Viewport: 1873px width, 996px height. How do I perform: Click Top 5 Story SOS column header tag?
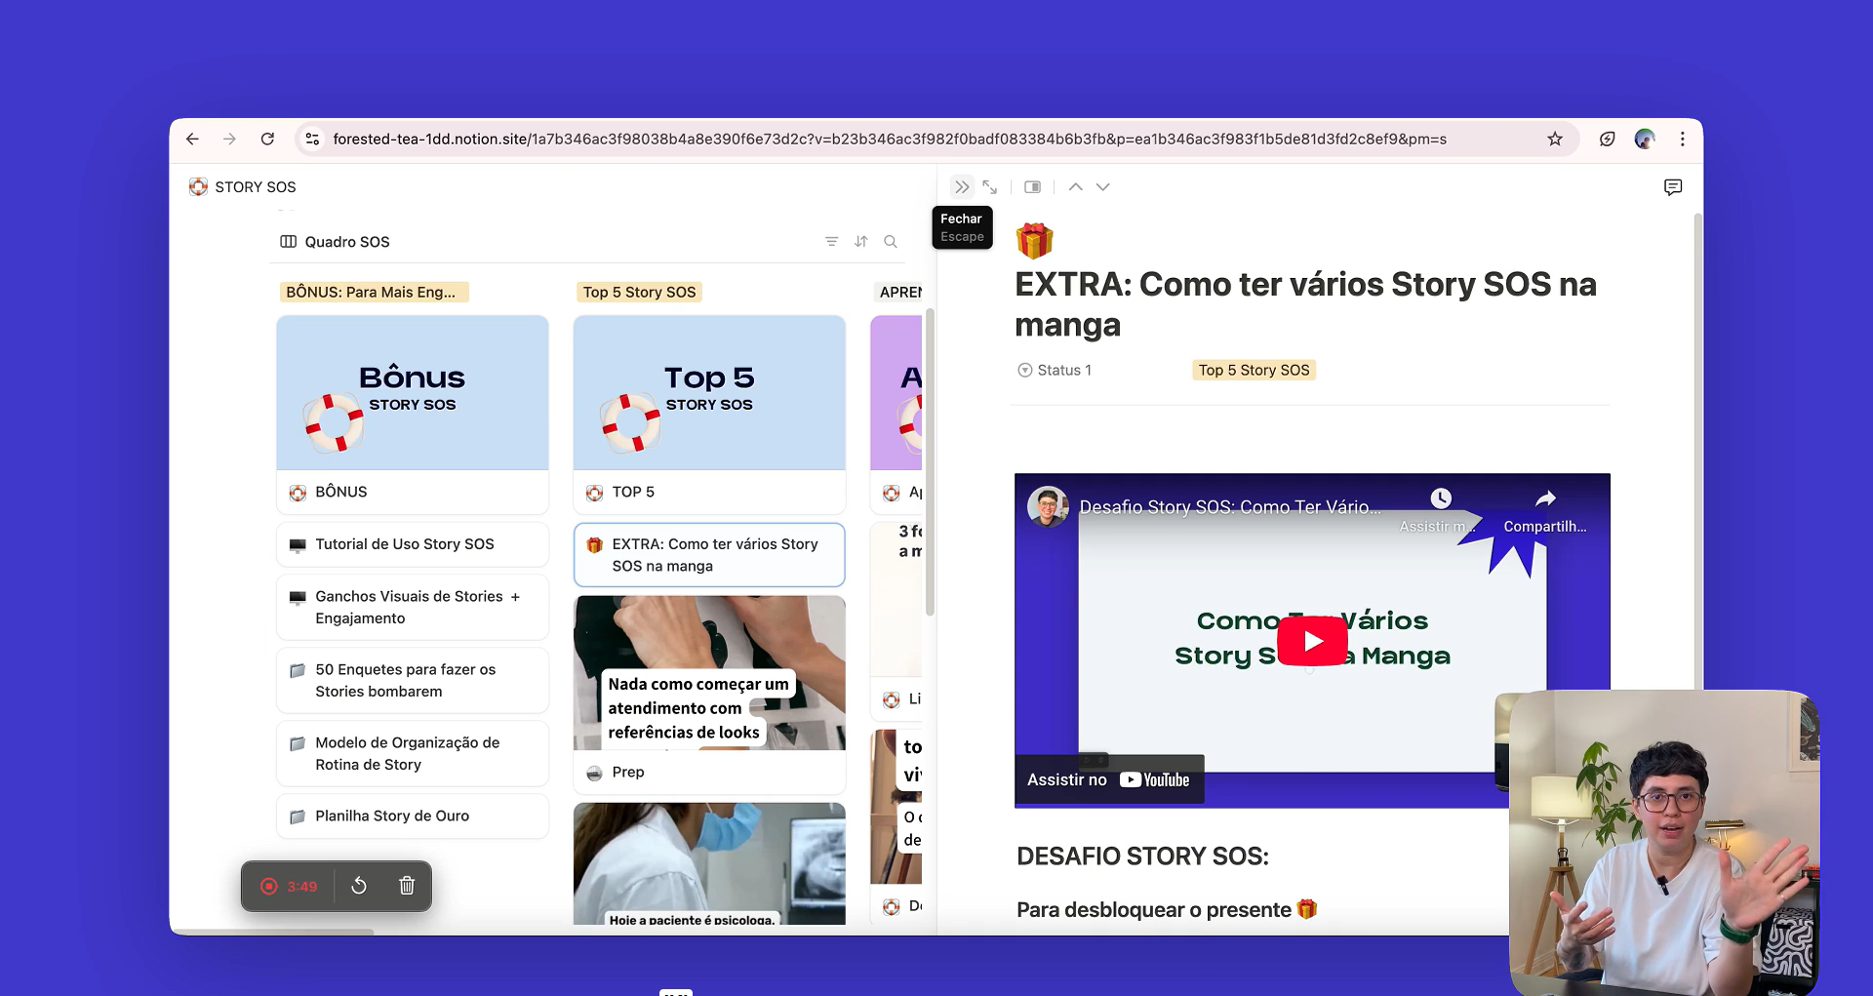tap(639, 292)
